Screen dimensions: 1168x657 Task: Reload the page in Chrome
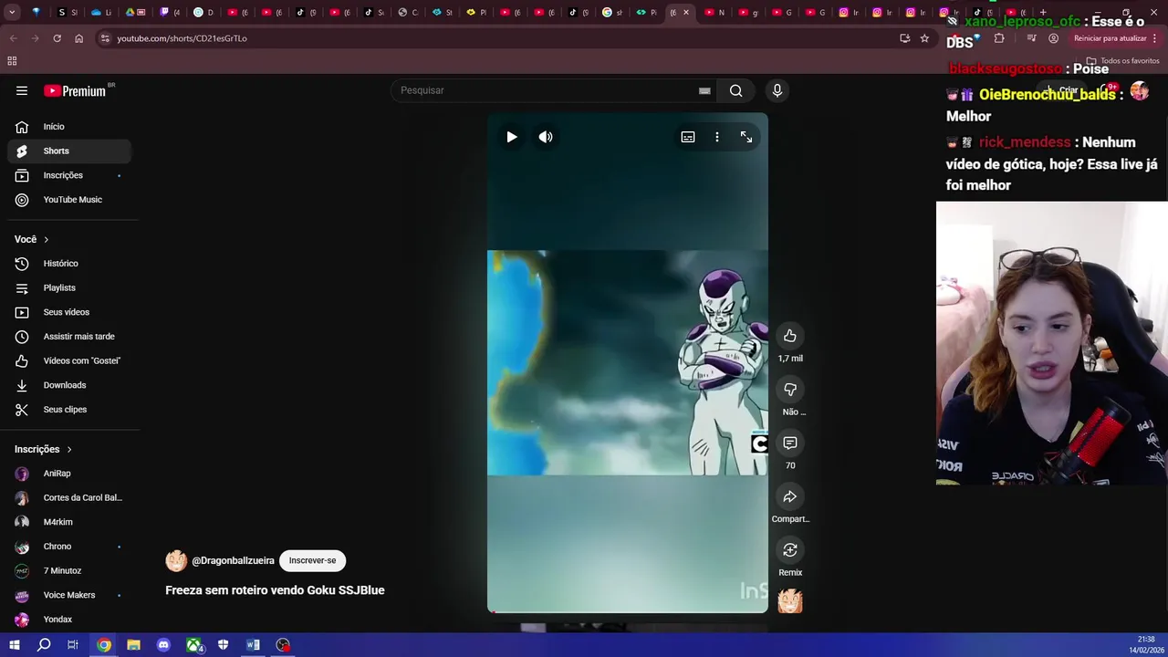57,38
